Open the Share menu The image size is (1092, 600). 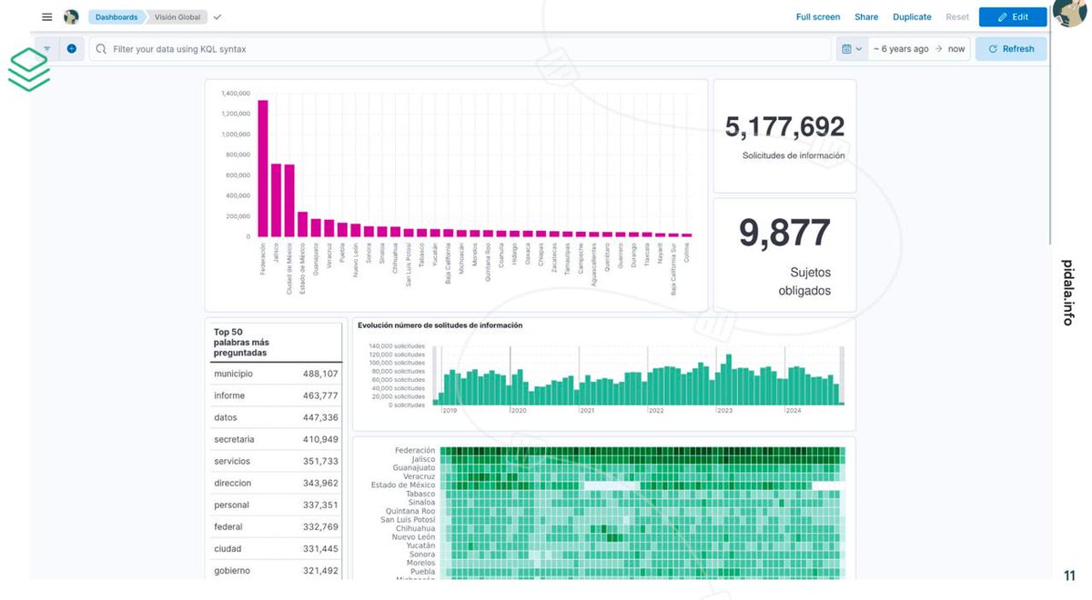[x=866, y=17]
